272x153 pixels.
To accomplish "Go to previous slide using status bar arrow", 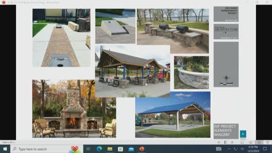I will click(219, 142).
